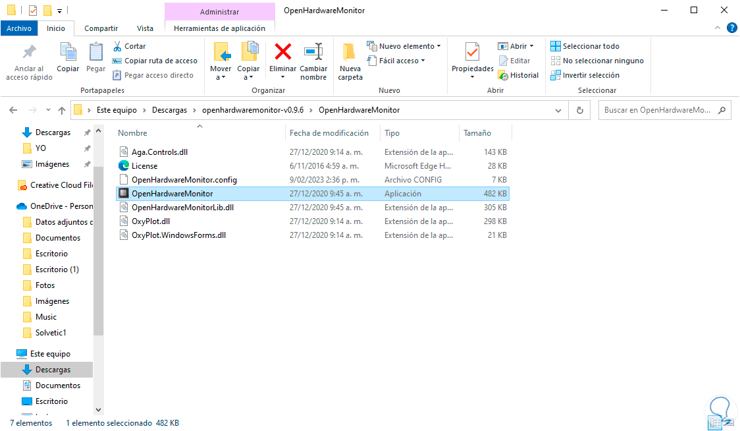Click openhardwaremonitor-v0.9.6 breadcrumb
Image resolution: width=740 pixels, height=431 pixels.
[253, 110]
